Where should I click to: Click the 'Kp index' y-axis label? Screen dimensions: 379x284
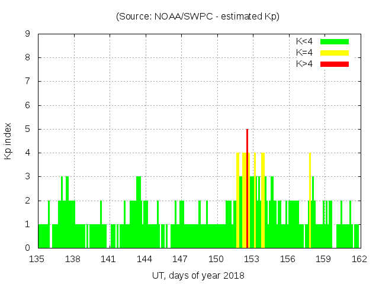pyautogui.click(x=8, y=141)
